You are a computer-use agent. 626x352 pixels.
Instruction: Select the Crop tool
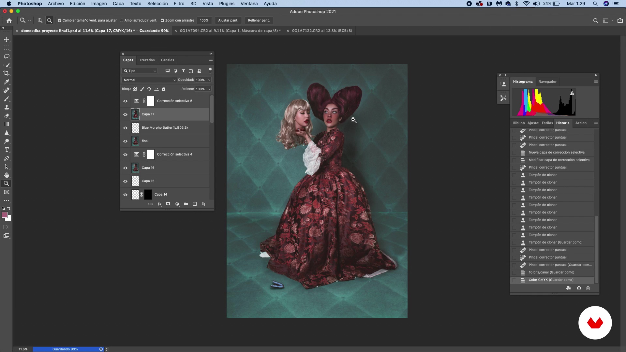coord(7,73)
